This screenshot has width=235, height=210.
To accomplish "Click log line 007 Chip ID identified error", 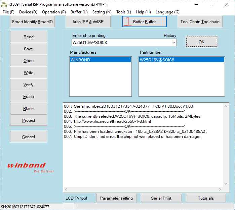I will (132, 137).
